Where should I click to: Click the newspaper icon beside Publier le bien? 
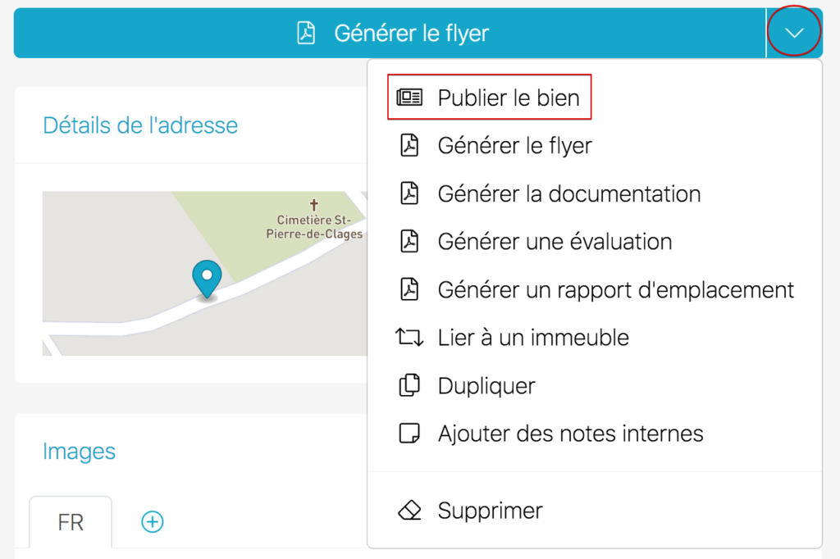pos(409,97)
